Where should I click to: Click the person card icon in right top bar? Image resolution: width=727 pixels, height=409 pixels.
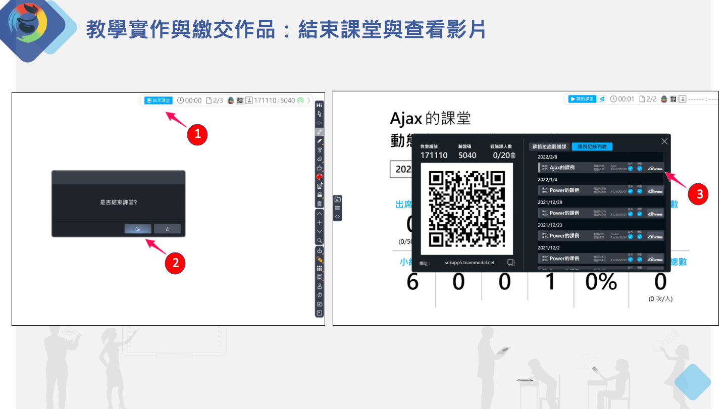click(682, 99)
